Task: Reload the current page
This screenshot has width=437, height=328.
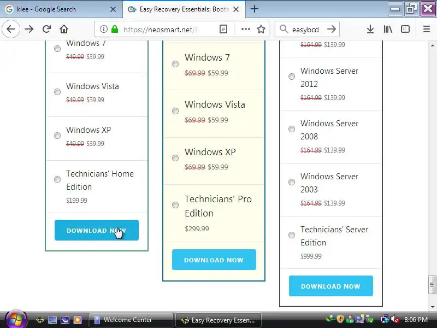Action: (46, 29)
